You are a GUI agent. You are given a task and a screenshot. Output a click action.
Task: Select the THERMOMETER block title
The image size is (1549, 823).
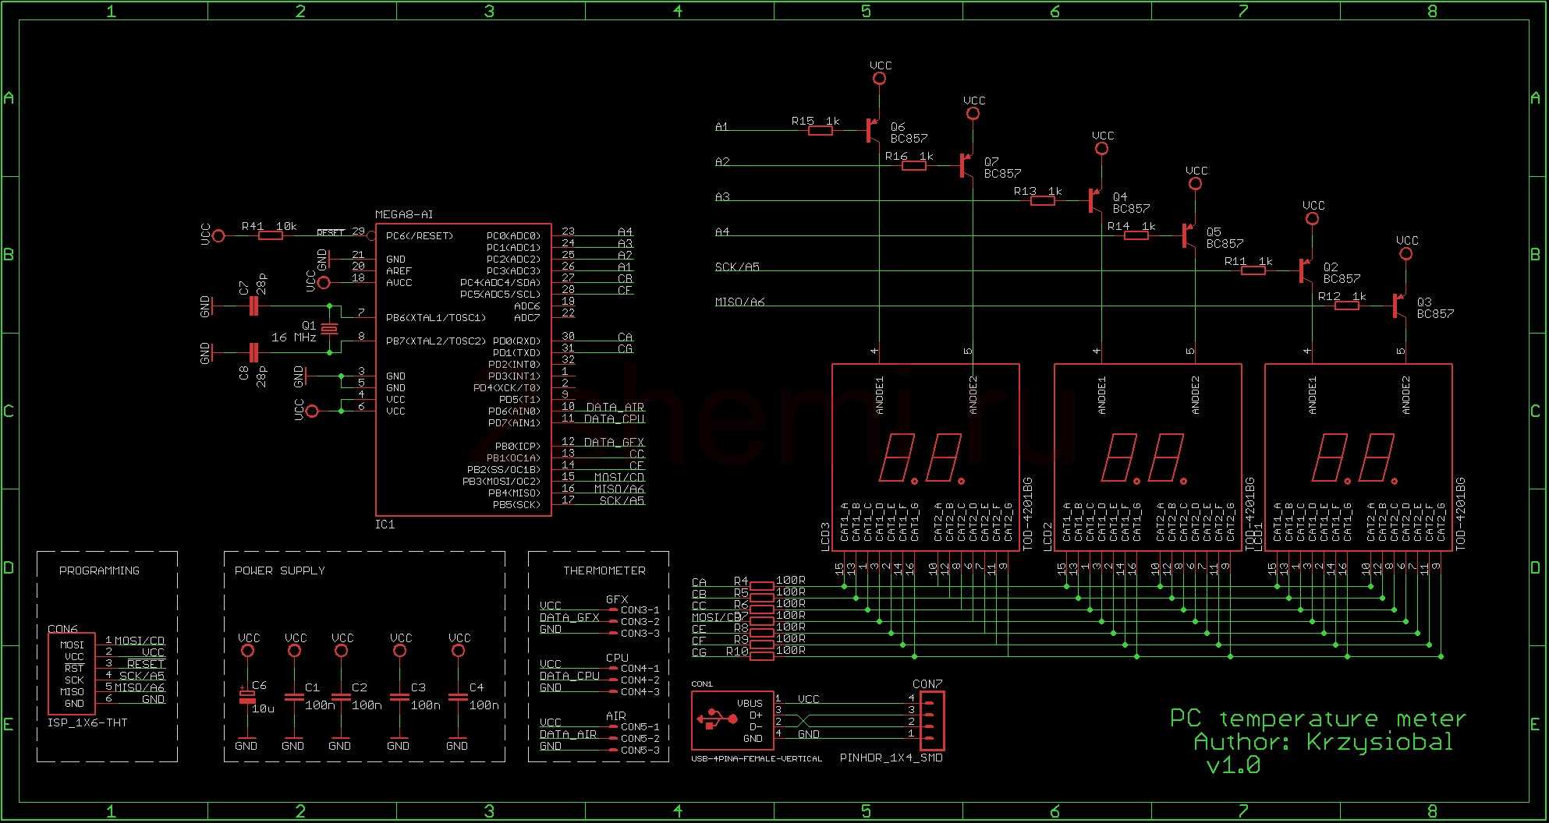coord(604,570)
